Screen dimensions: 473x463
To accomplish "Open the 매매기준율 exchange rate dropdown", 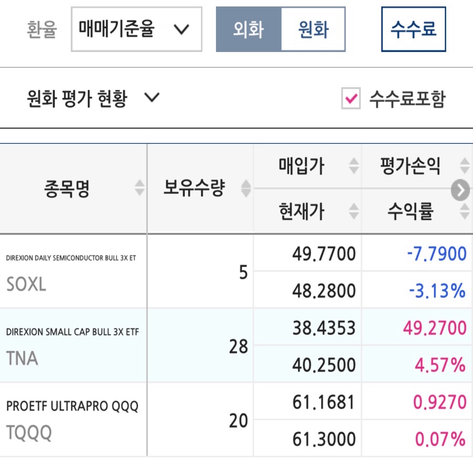I will (x=137, y=29).
